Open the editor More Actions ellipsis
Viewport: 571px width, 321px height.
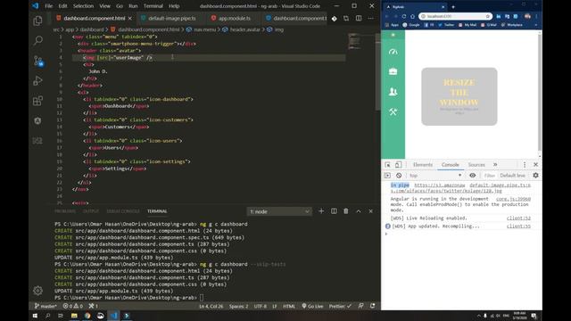coord(371,18)
